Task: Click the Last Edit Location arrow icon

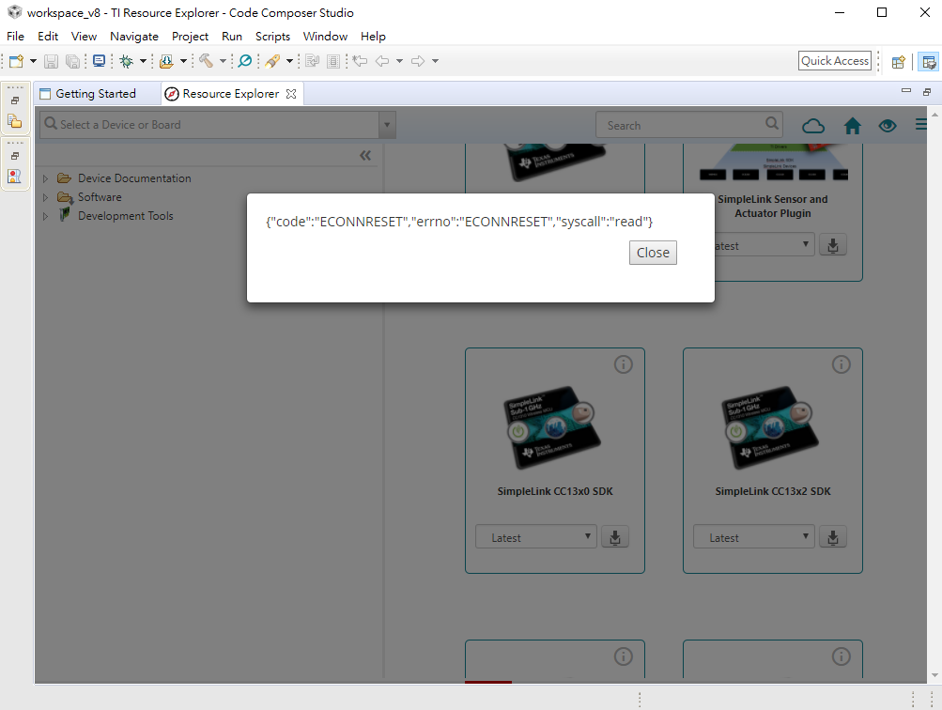Action: [360, 61]
